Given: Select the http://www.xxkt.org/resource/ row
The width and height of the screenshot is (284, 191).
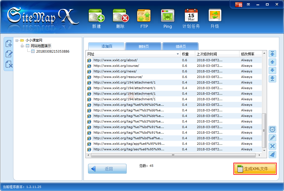Looking at the screenshot, I should [x=174, y=77].
